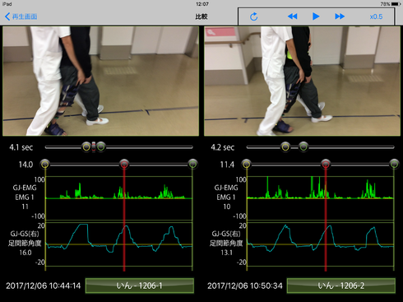Tap the 4.1 sec time readout
This screenshot has width=403, height=302.
coord(21,147)
